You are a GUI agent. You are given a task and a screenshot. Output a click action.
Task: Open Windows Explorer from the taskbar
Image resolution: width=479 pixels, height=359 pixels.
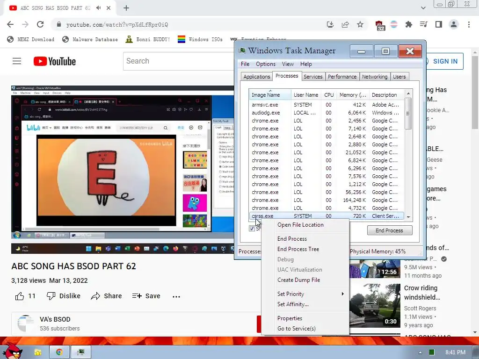point(38,352)
